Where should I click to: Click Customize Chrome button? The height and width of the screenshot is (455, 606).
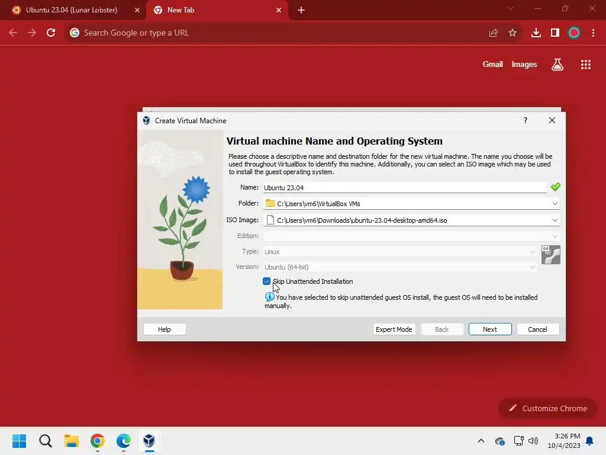point(547,408)
